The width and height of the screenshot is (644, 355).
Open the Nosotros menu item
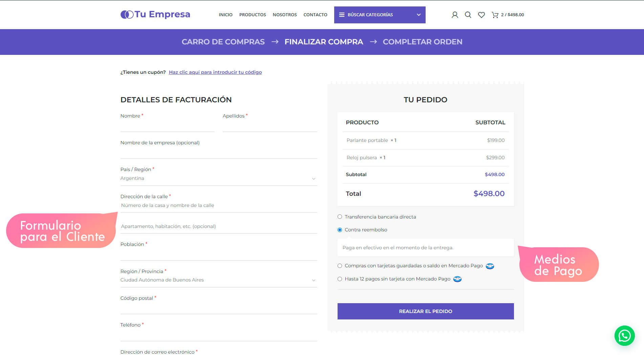tap(285, 15)
